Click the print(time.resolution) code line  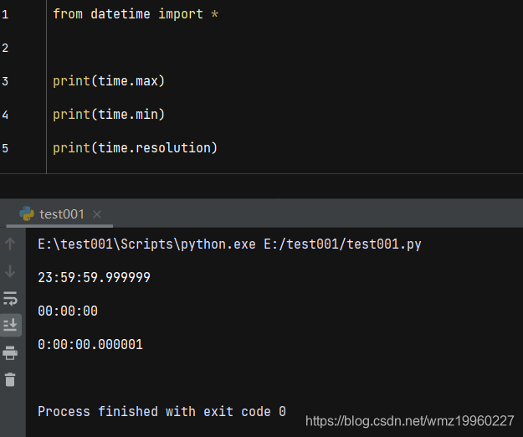[x=135, y=148]
